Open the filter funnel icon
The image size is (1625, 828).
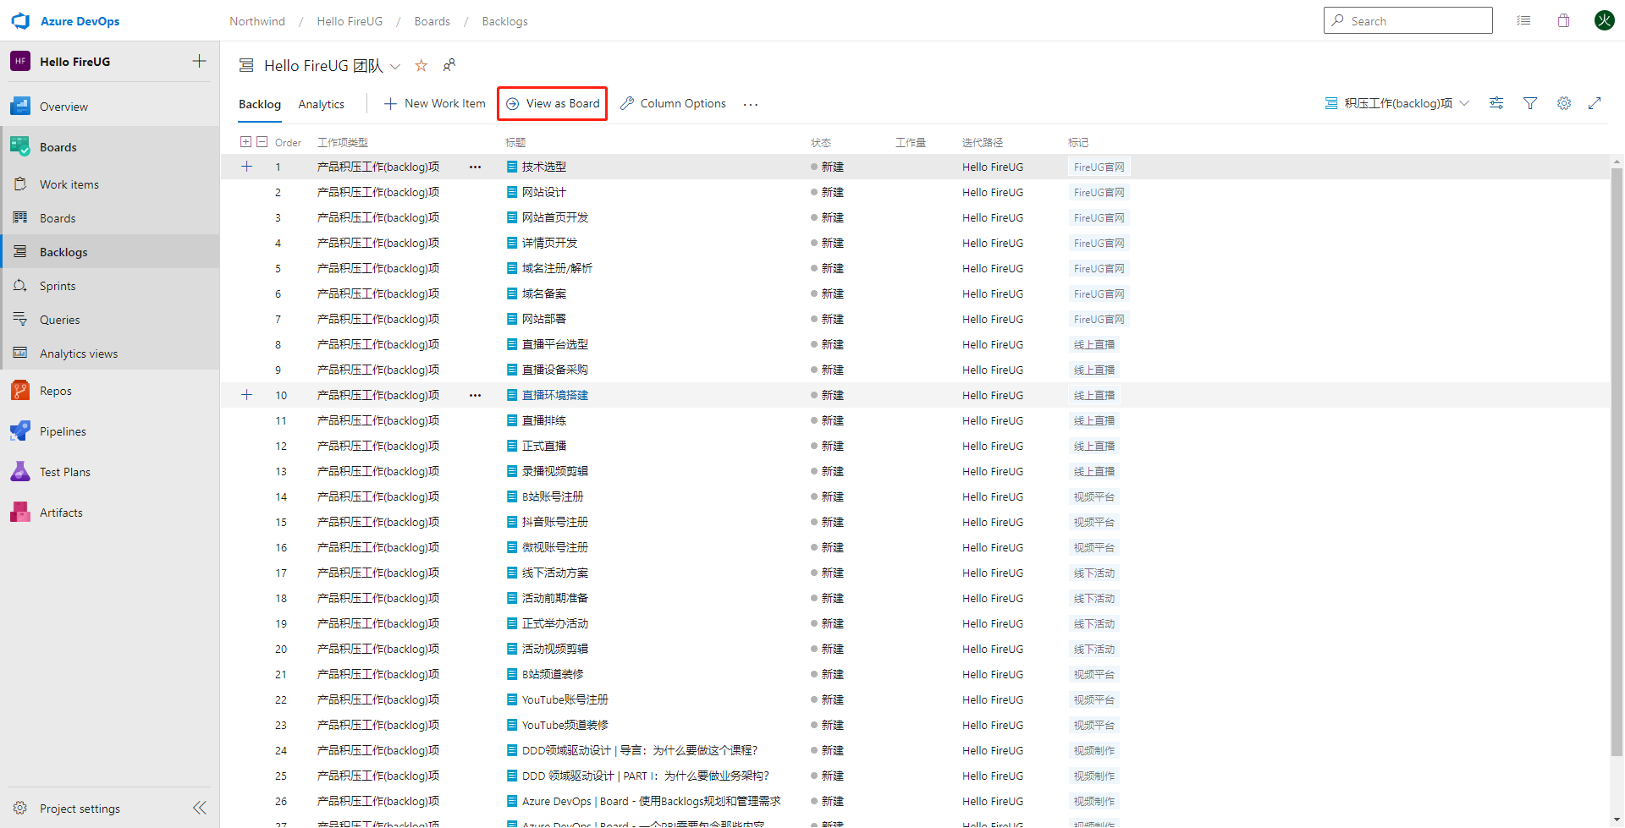tap(1530, 103)
